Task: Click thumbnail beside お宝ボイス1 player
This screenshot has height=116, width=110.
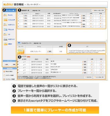Action: [5, 25]
